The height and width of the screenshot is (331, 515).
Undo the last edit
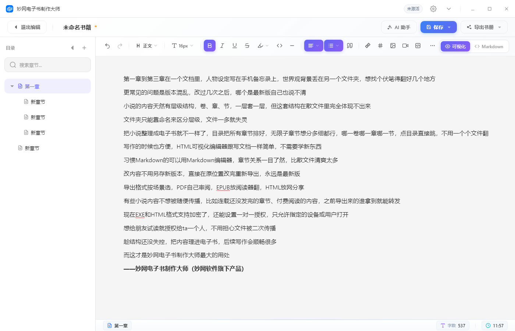(x=107, y=46)
